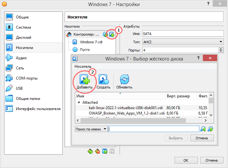Click add hard disk icon on controller row

[x=112, y=34]
